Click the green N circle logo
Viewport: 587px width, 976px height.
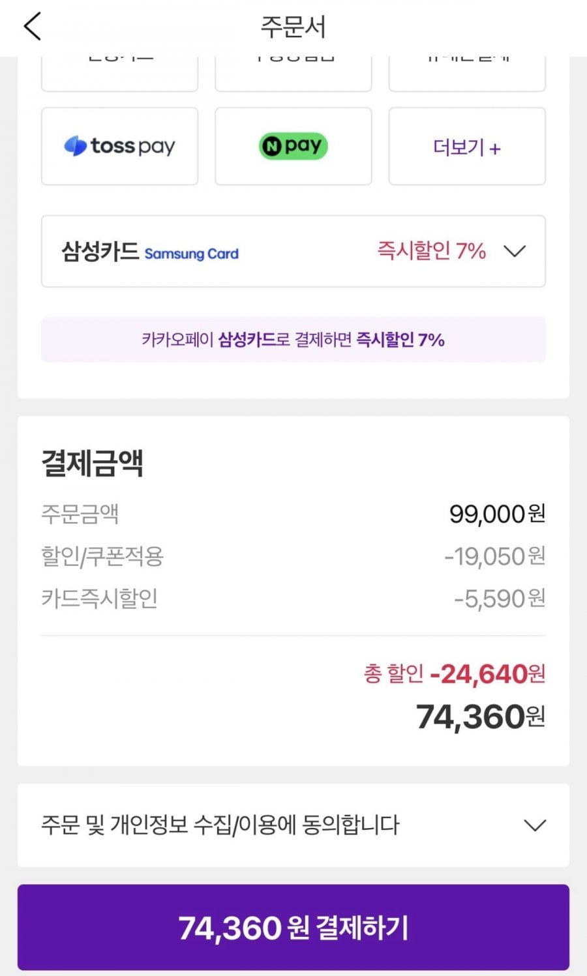click(271, 146)
